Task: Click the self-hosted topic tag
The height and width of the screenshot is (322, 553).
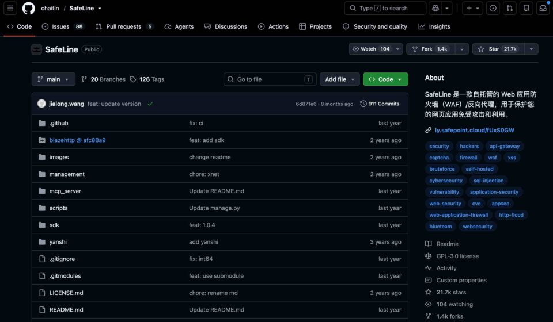Action: click(x=479, y=169)
